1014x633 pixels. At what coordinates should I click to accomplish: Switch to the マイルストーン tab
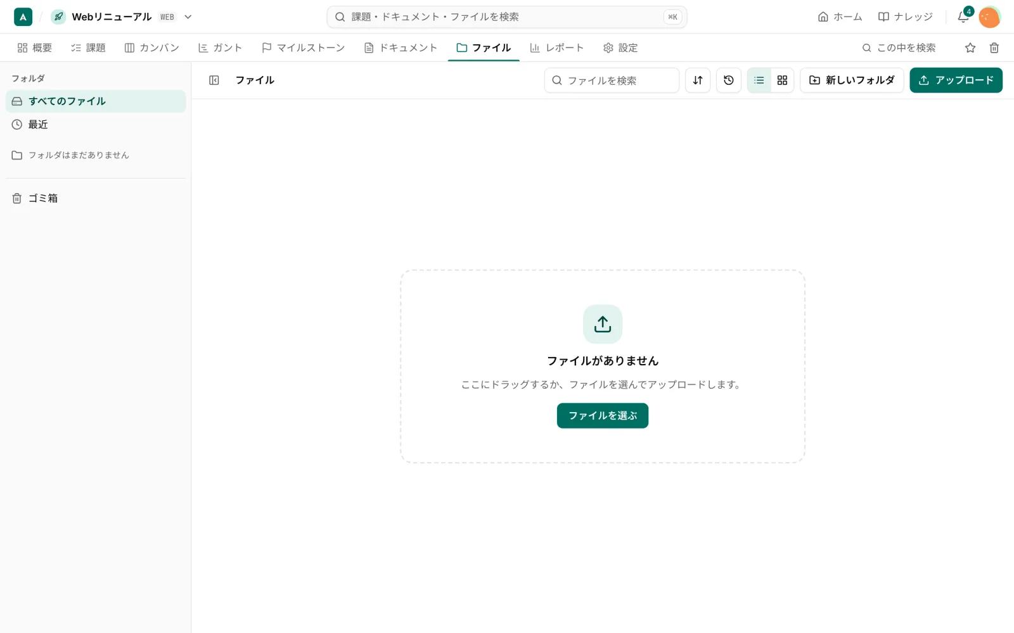click(304, 47)
